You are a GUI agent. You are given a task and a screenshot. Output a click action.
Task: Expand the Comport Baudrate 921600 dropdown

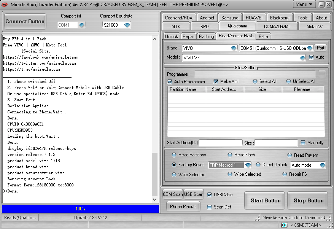127,25
